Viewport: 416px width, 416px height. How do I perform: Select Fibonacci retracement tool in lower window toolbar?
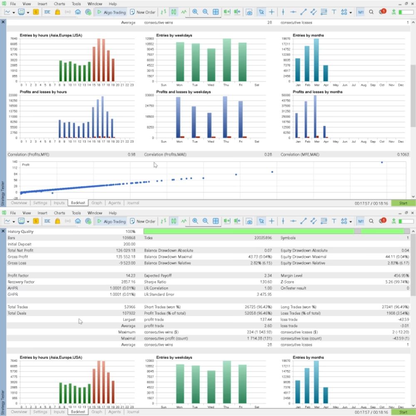[324, 221]
